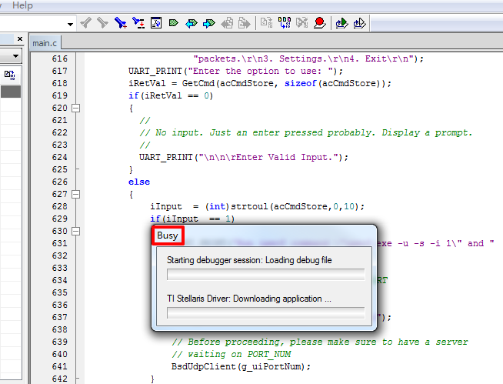
Task: Click the Stop Build icon
Action: (301, 23)
